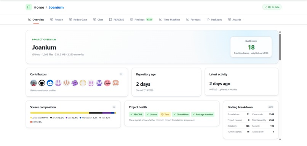Click the Maintainability 4564 finding row
This screenshot has width=307, height=146.
pyautogui.click(x=263, y=120)
